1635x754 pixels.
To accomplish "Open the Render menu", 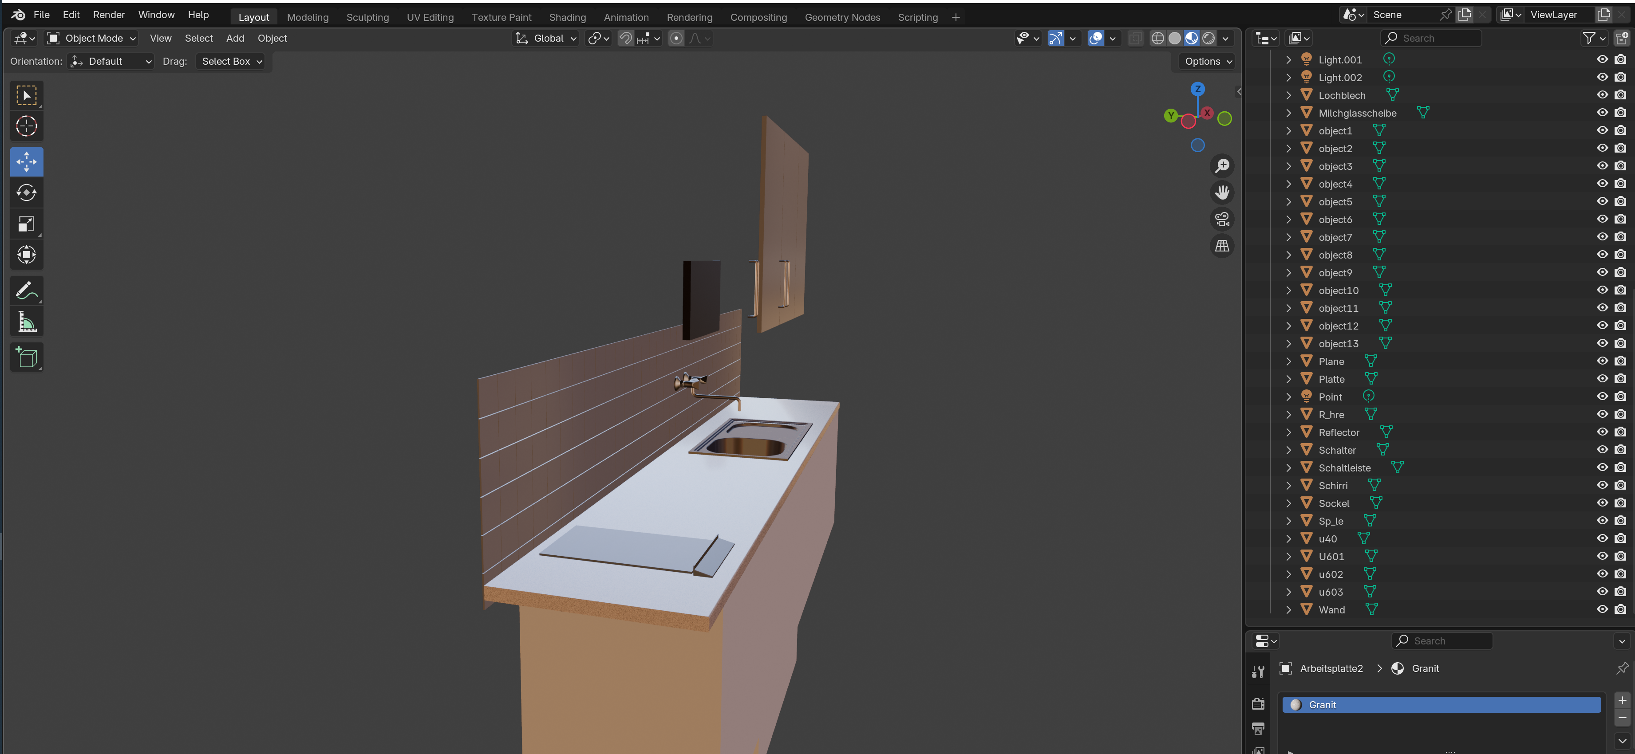I will (109, 15).
